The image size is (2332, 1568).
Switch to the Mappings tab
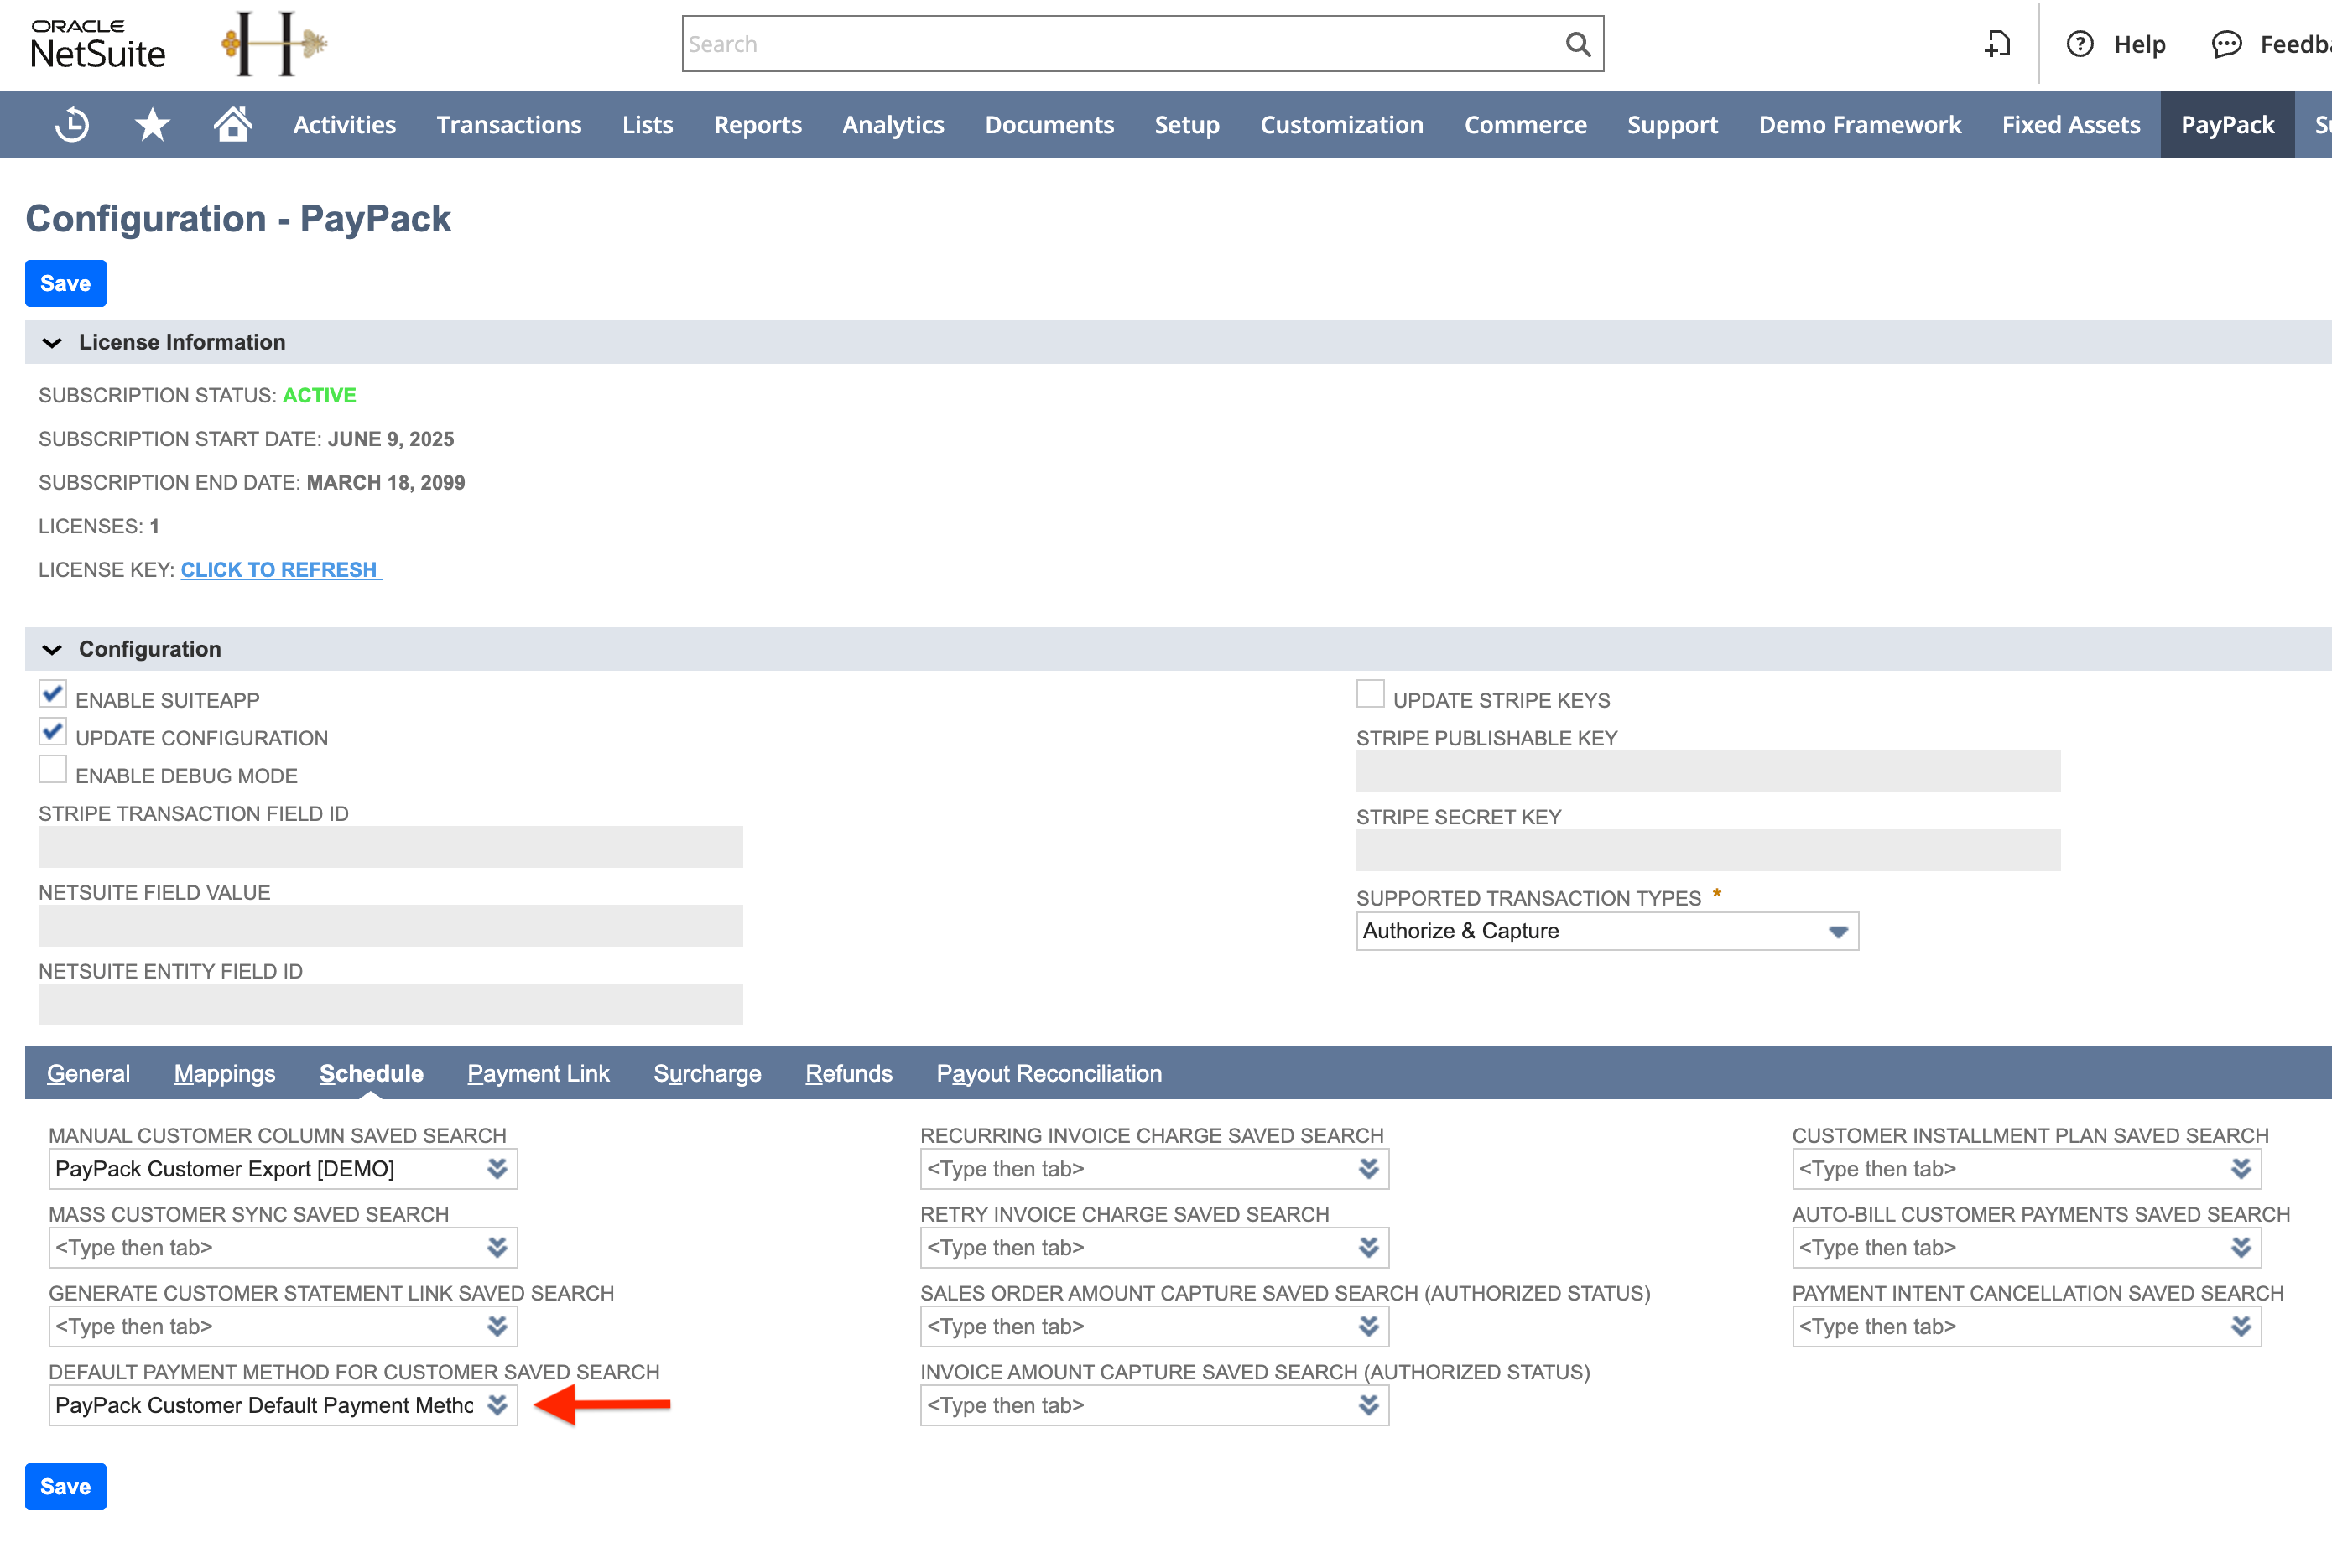[224, 1073]
